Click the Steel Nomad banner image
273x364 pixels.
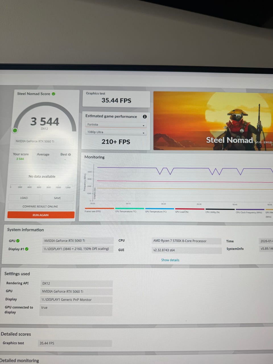pyautogui.click(x=213, y=121)
